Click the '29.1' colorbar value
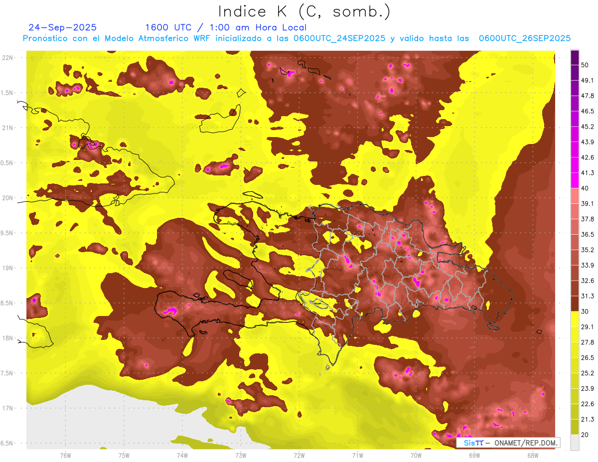The image size is (598, 462). click(587, 327)
